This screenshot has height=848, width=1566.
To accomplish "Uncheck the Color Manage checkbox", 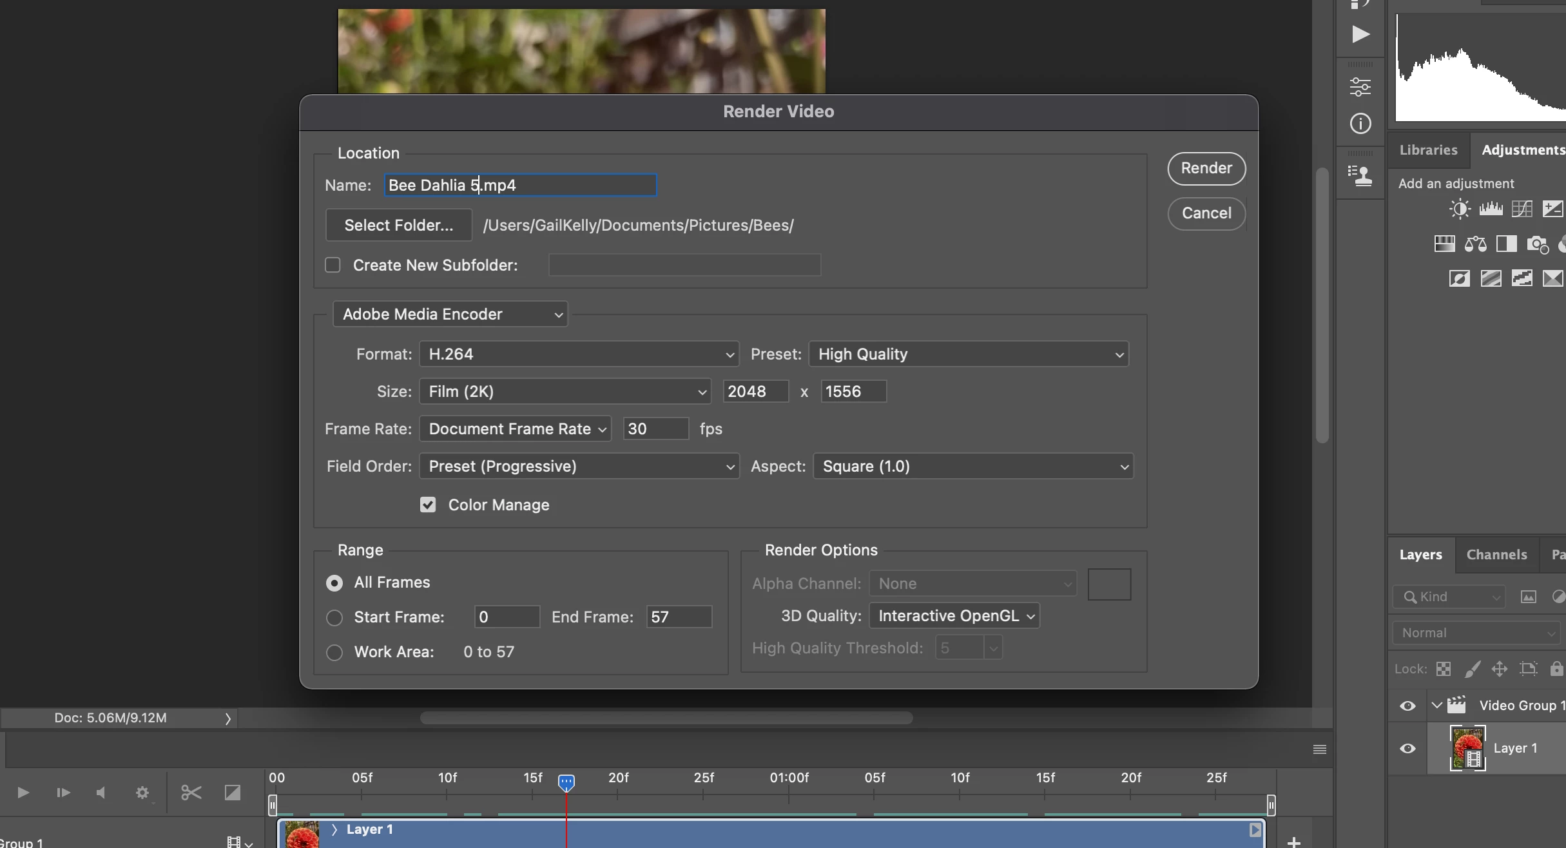I will (428, 505).
